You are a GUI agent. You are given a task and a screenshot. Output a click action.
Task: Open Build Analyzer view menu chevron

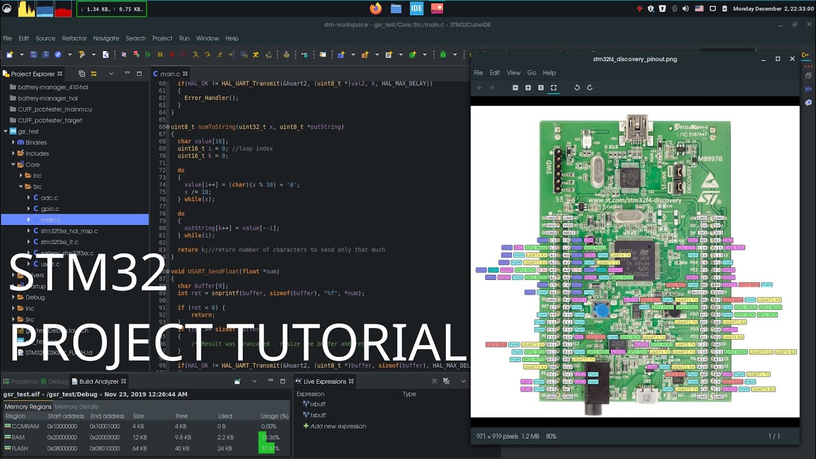(x=254, y=381)
